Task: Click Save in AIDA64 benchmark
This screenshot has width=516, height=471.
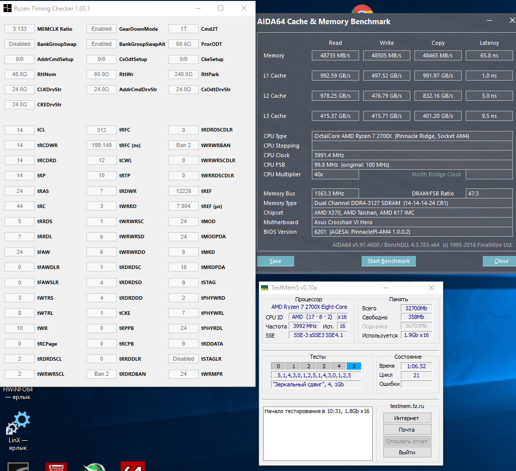Action: (276, 261)
